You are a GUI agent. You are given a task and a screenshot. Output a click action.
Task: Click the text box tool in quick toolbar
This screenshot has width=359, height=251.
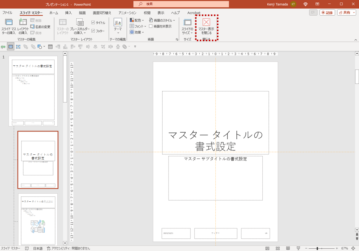[18, 47]
